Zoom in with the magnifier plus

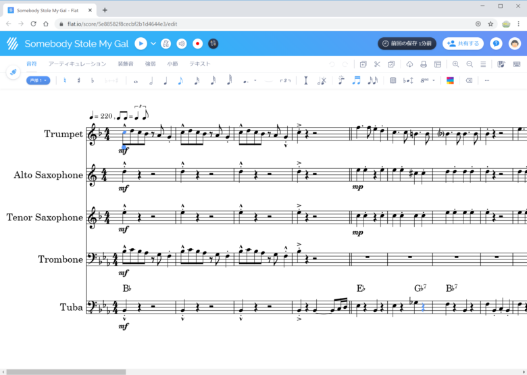pos(456,64)
